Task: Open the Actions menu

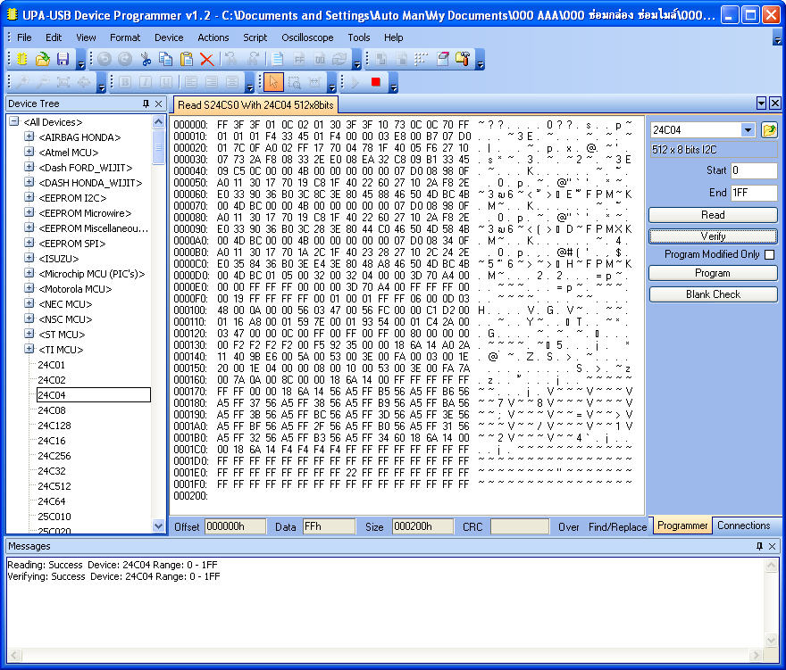Action: coord(213,37)
